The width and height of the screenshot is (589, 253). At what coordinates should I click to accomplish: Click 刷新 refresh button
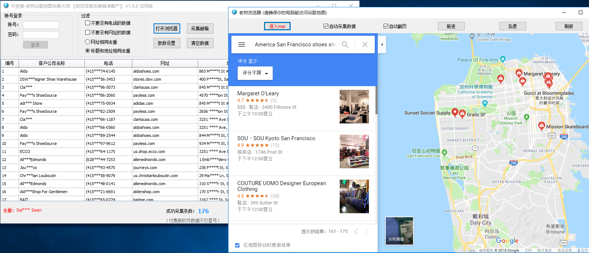569,26
